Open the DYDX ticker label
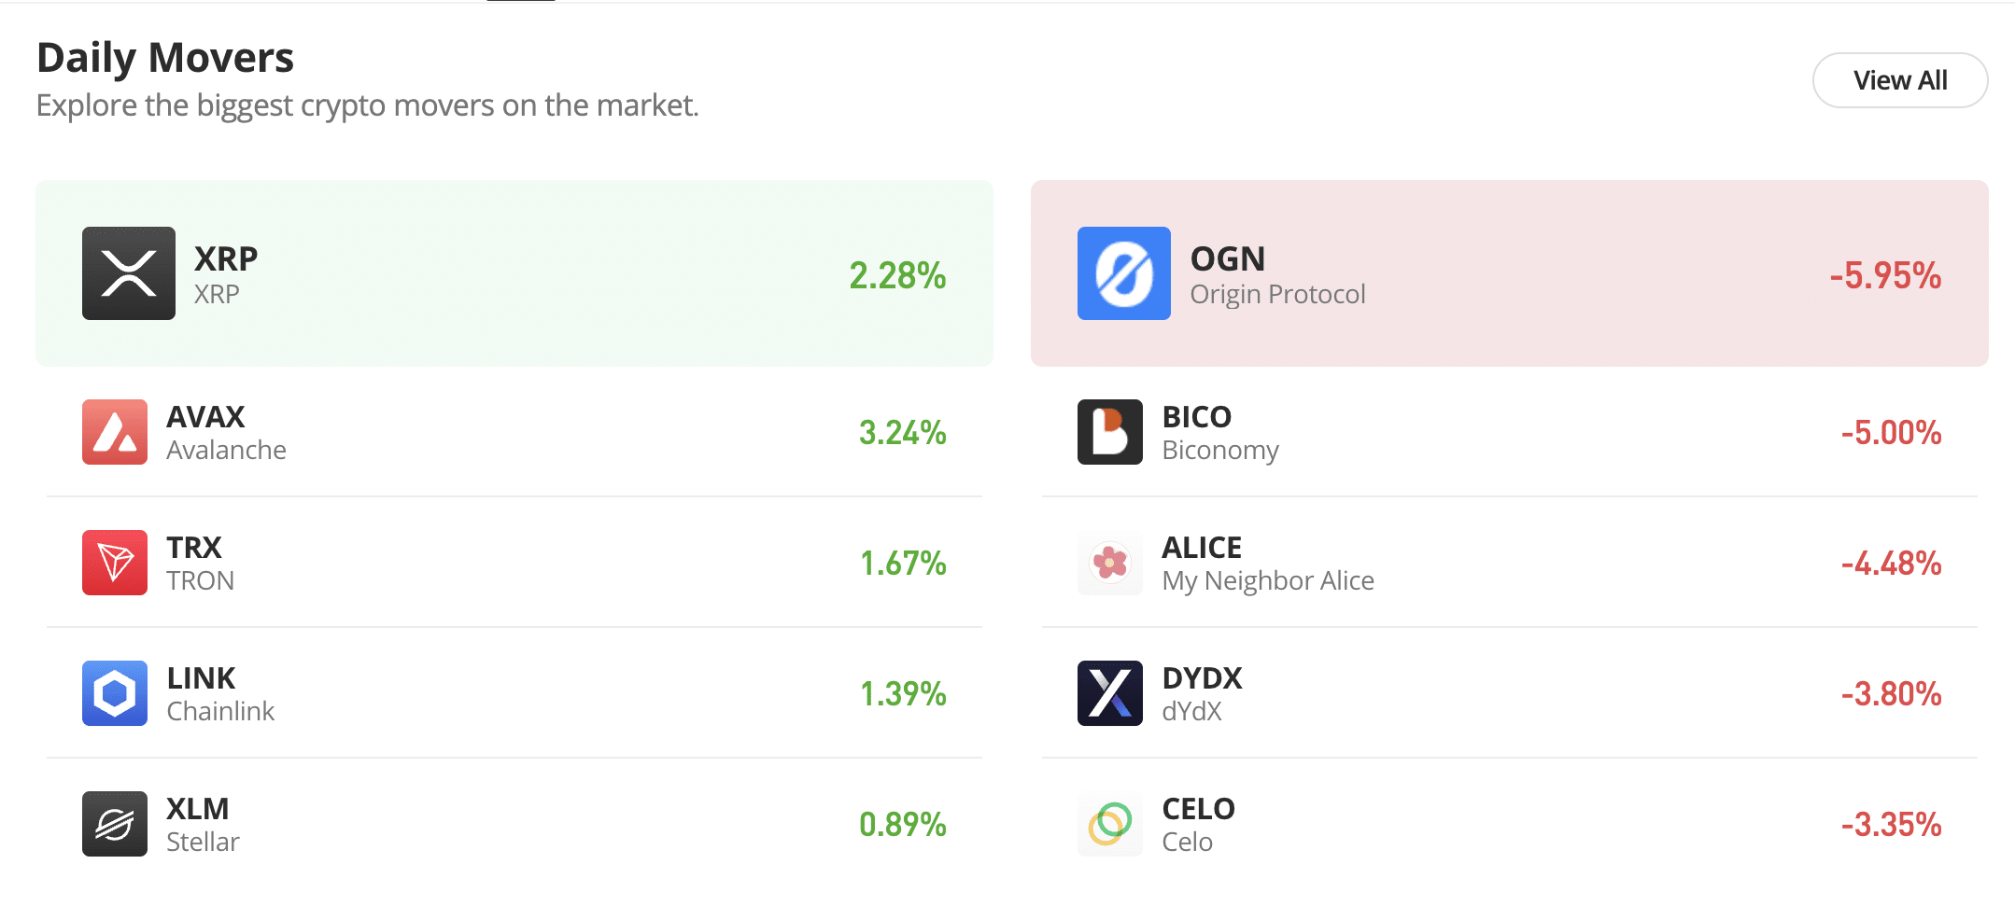The width and height of the screenshot is (2015, 920). pos(1202,677)
